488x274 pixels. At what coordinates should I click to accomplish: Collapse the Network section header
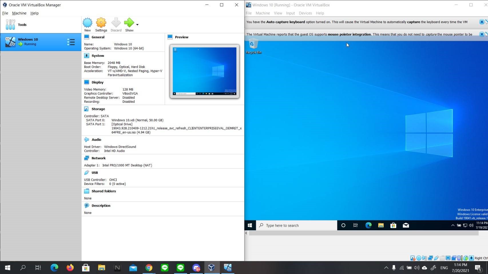[98, 158]
